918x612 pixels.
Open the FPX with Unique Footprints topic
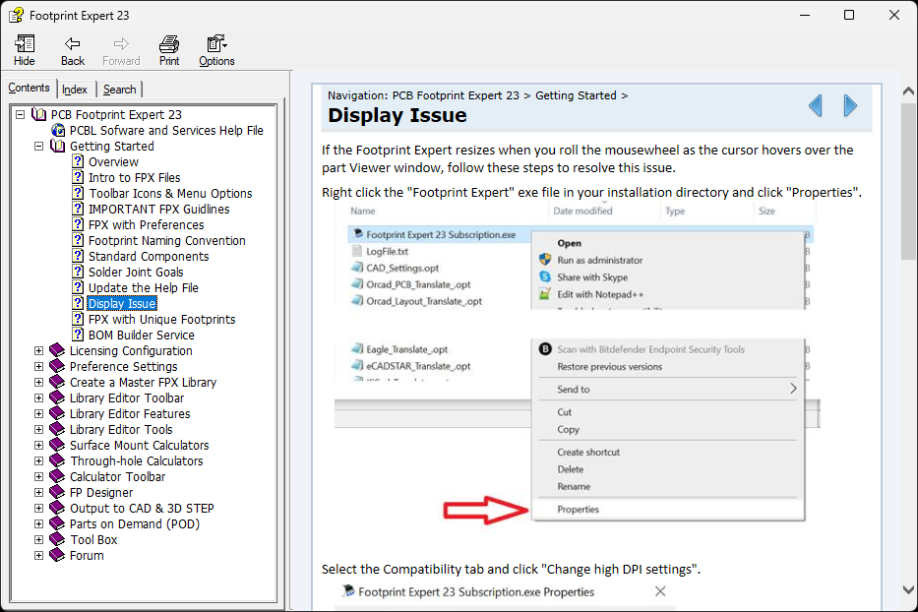162,319
